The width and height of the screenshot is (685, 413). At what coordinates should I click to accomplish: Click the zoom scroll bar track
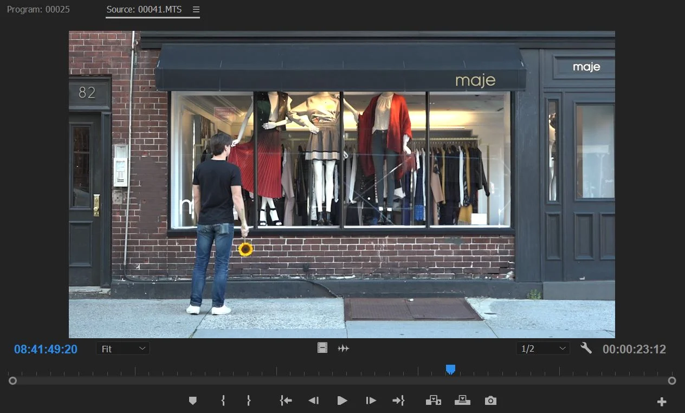point(342,381)
